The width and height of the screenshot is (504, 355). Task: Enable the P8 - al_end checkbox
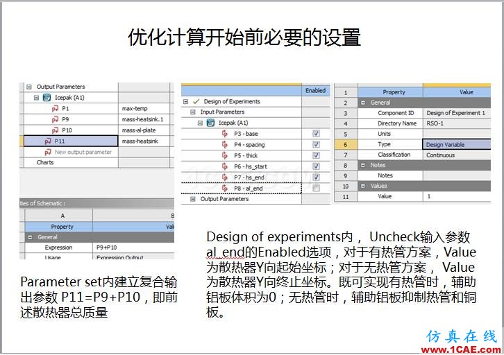coord(316,188)
